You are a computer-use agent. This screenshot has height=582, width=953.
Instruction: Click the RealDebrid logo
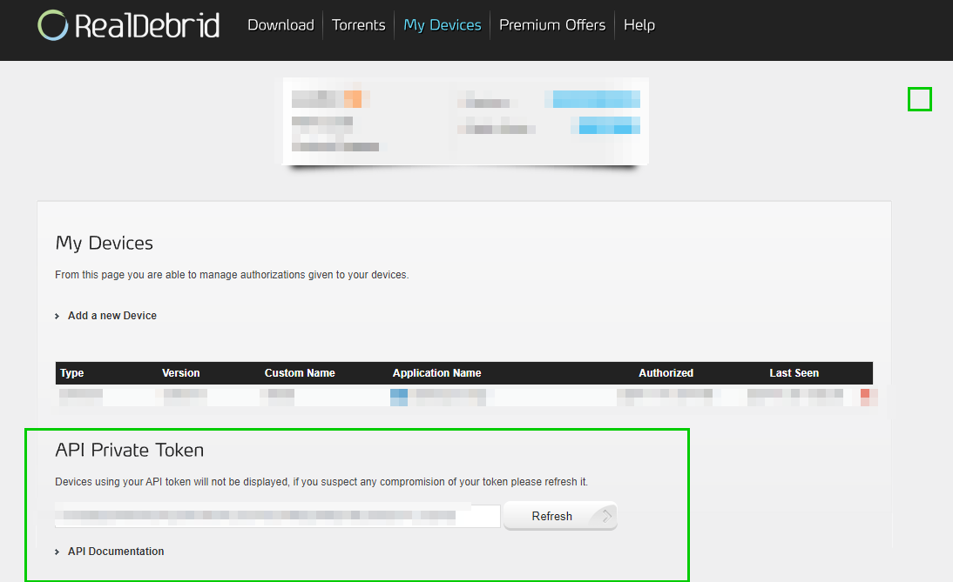click(128, 25)
